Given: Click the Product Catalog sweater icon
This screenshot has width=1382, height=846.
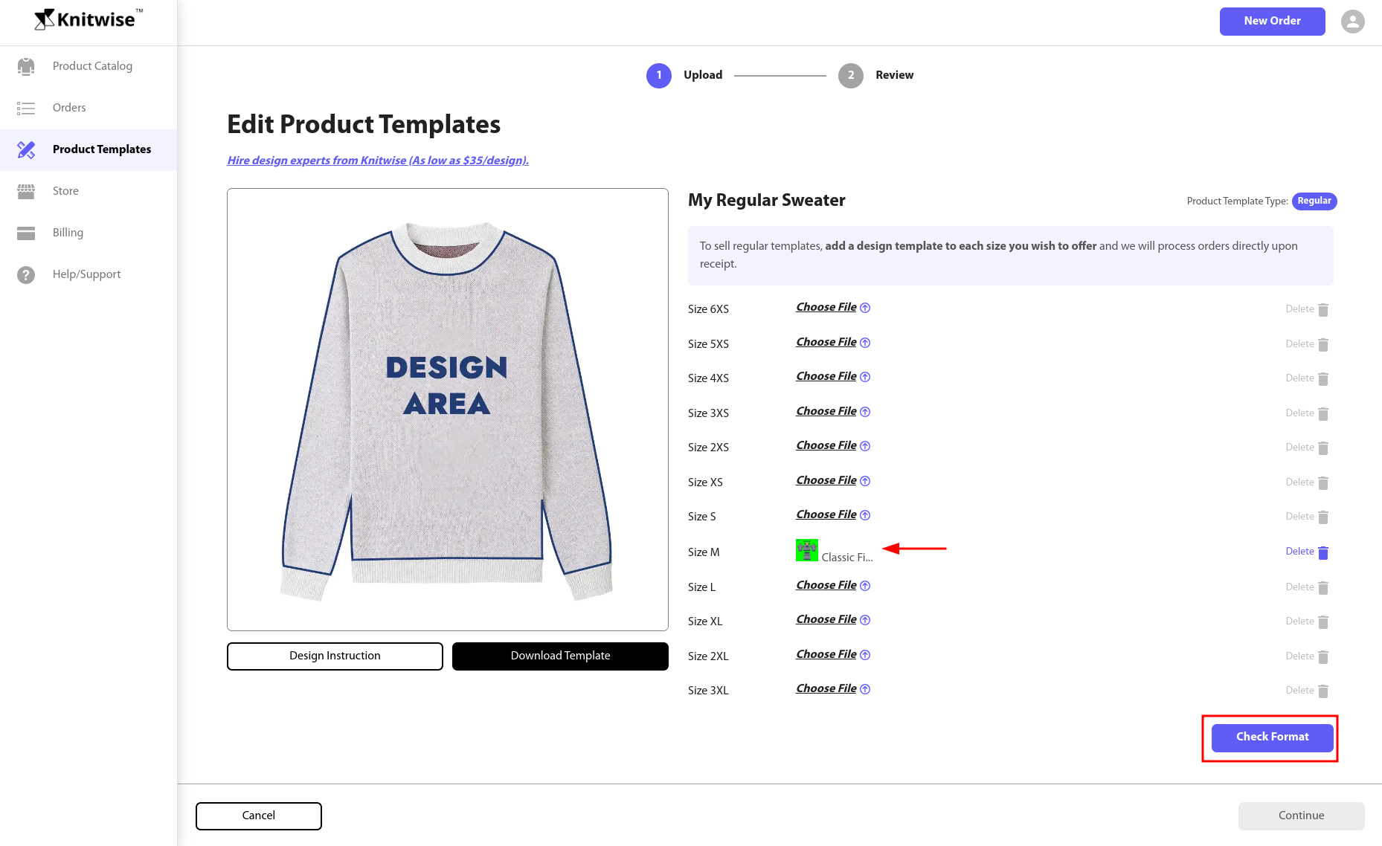Looking at the screenshot, I should tap(26, 66).
